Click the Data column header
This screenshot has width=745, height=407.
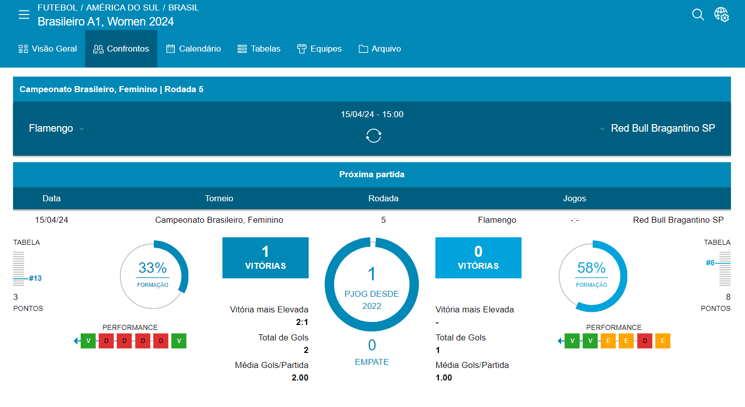(x=52, y=198)
